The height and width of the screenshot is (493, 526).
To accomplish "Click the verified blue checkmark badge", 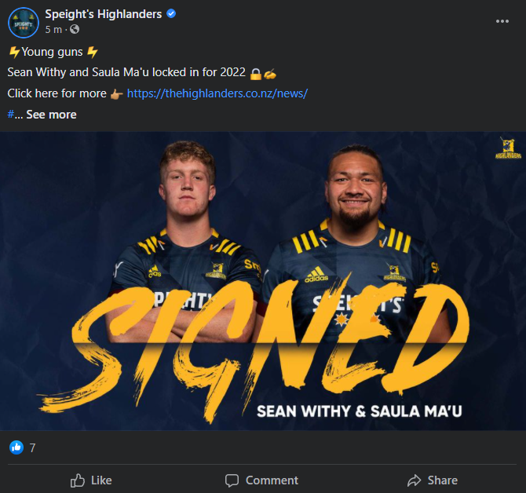I will click(171, 14).
